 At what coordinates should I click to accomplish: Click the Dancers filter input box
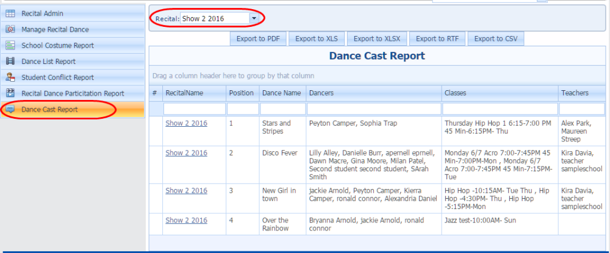[x=374, y=109]
